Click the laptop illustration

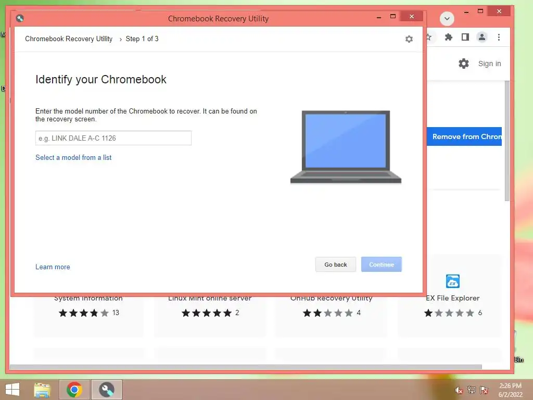(346, 147)
